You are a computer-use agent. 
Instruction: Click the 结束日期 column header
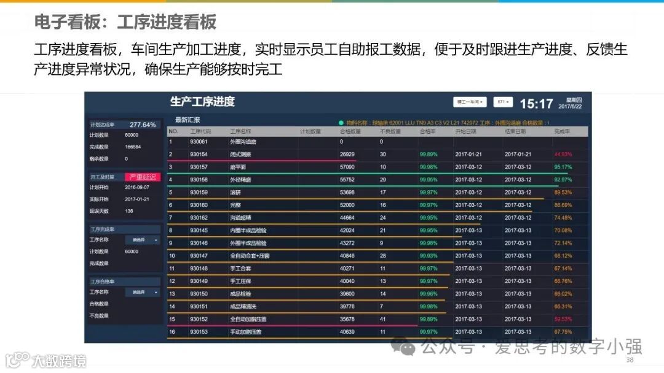pyautogui.click(x=515, y=131)
